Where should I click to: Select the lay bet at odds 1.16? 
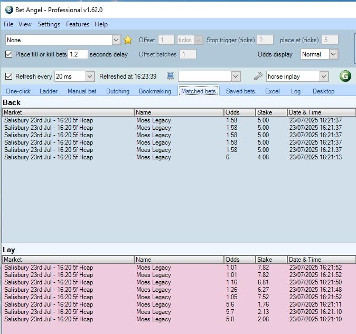pyautogui.click(x=179, y=282)
